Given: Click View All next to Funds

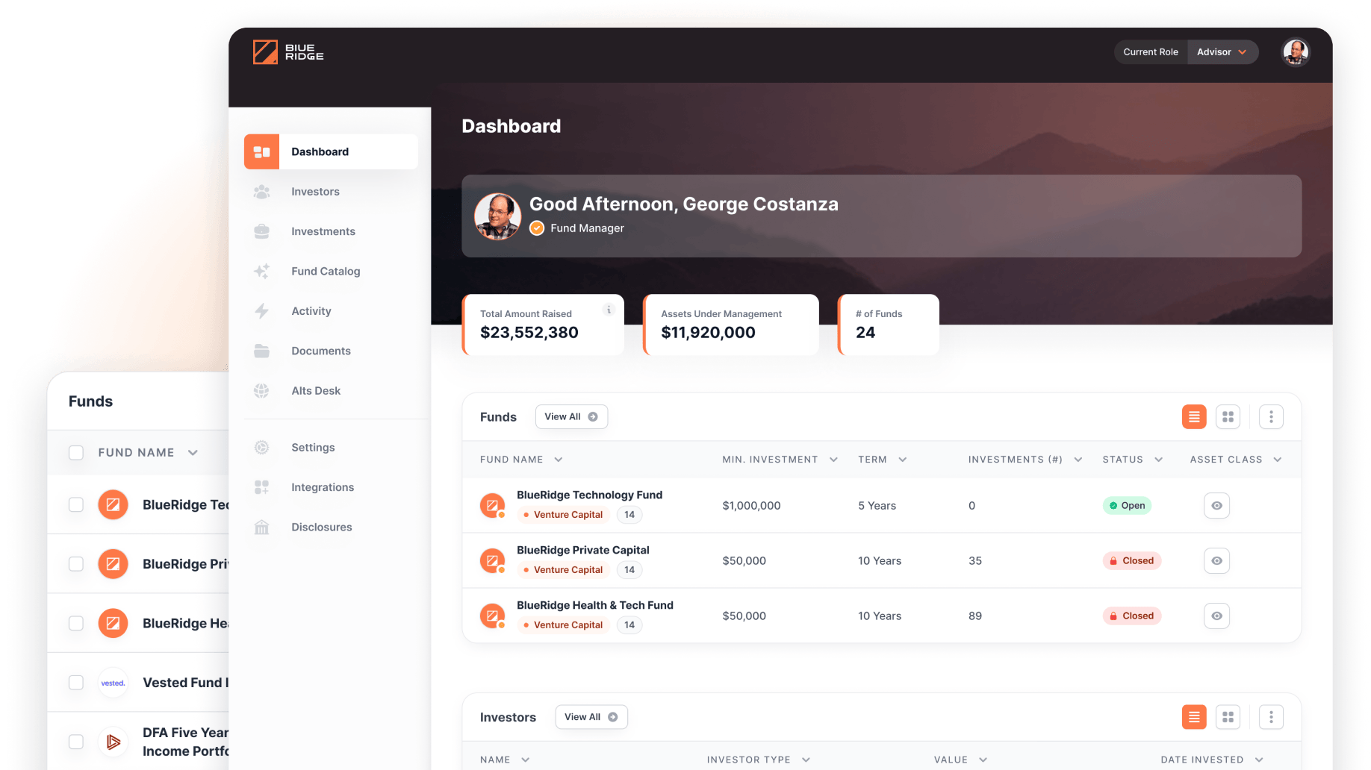Looking at the screenshot, I should click(571, 417).
